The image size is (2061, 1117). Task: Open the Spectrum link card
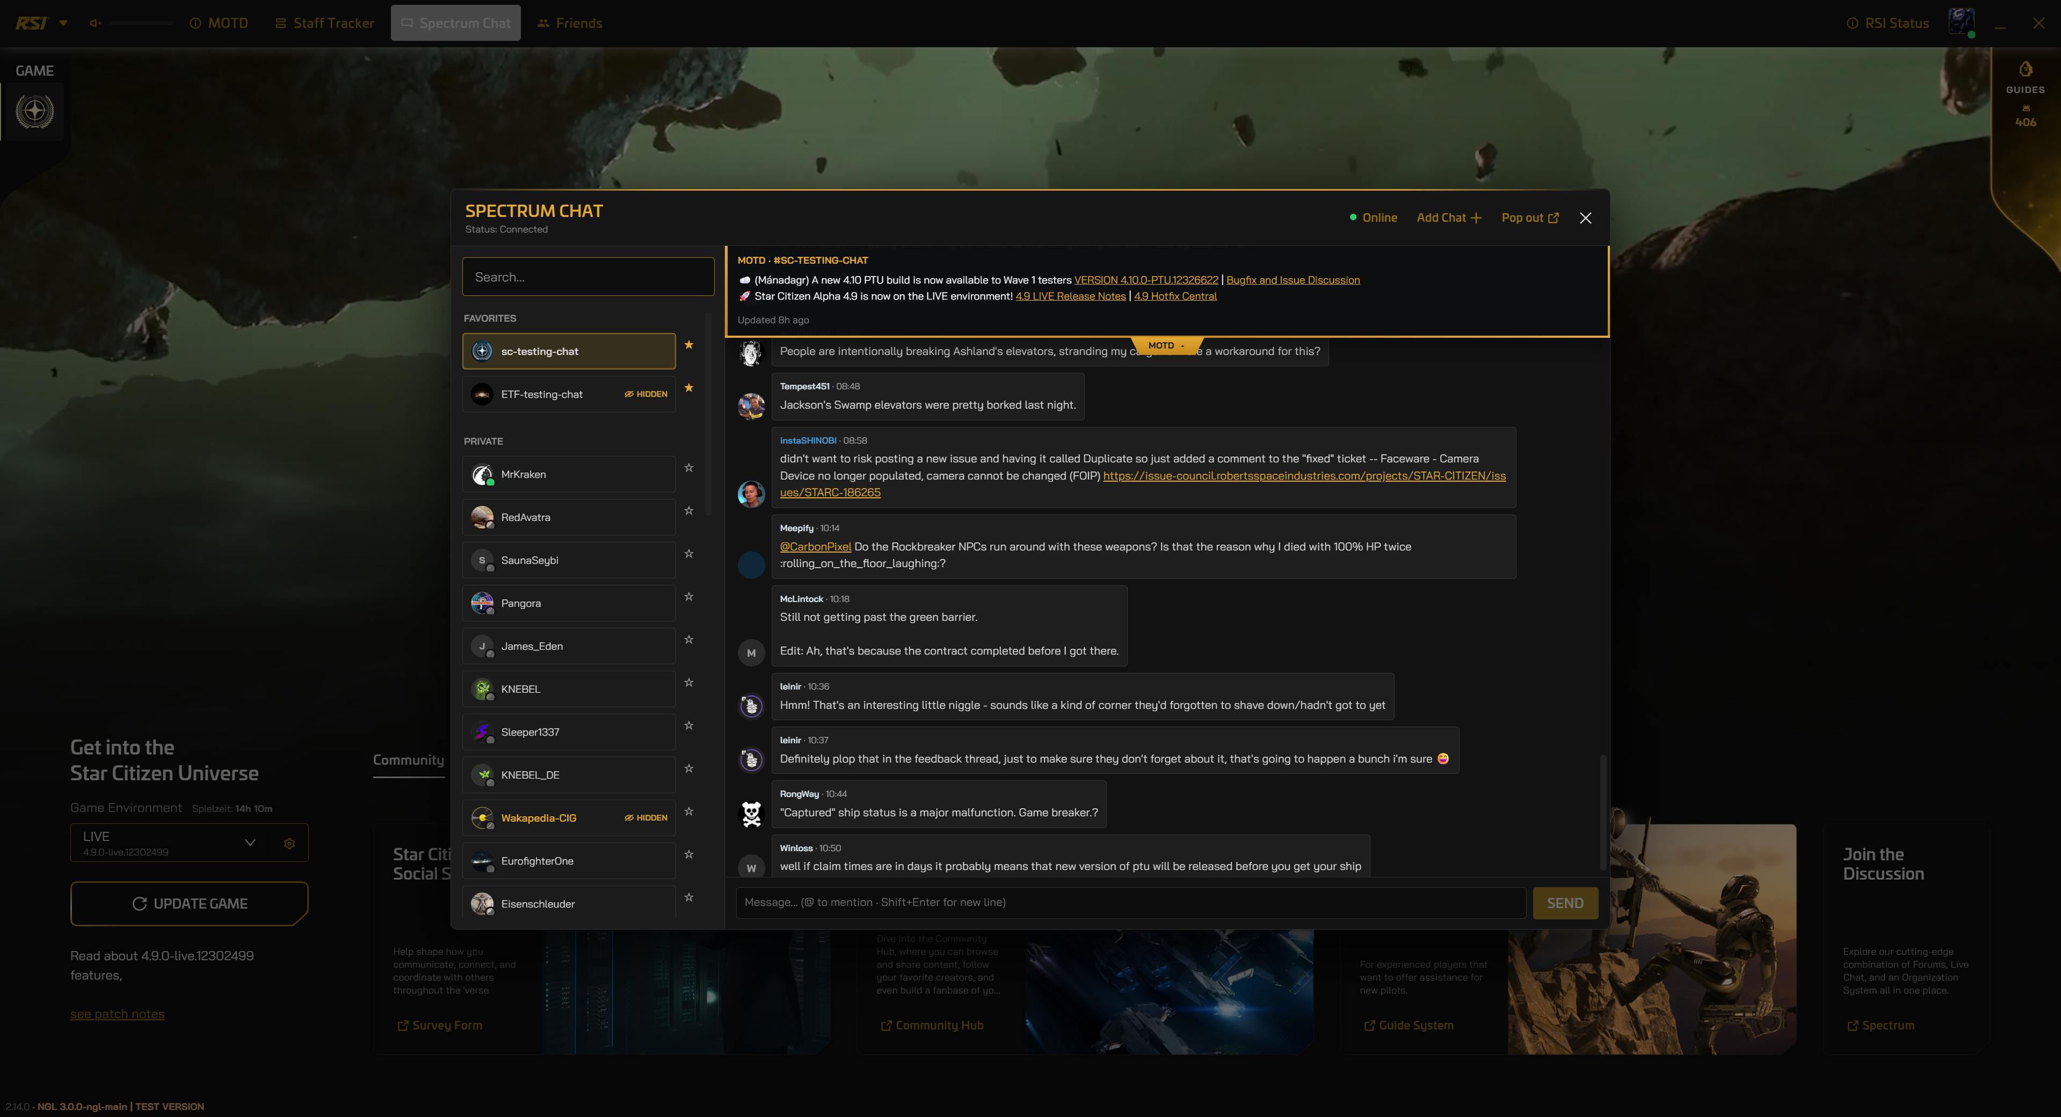click(1881, 1026)
